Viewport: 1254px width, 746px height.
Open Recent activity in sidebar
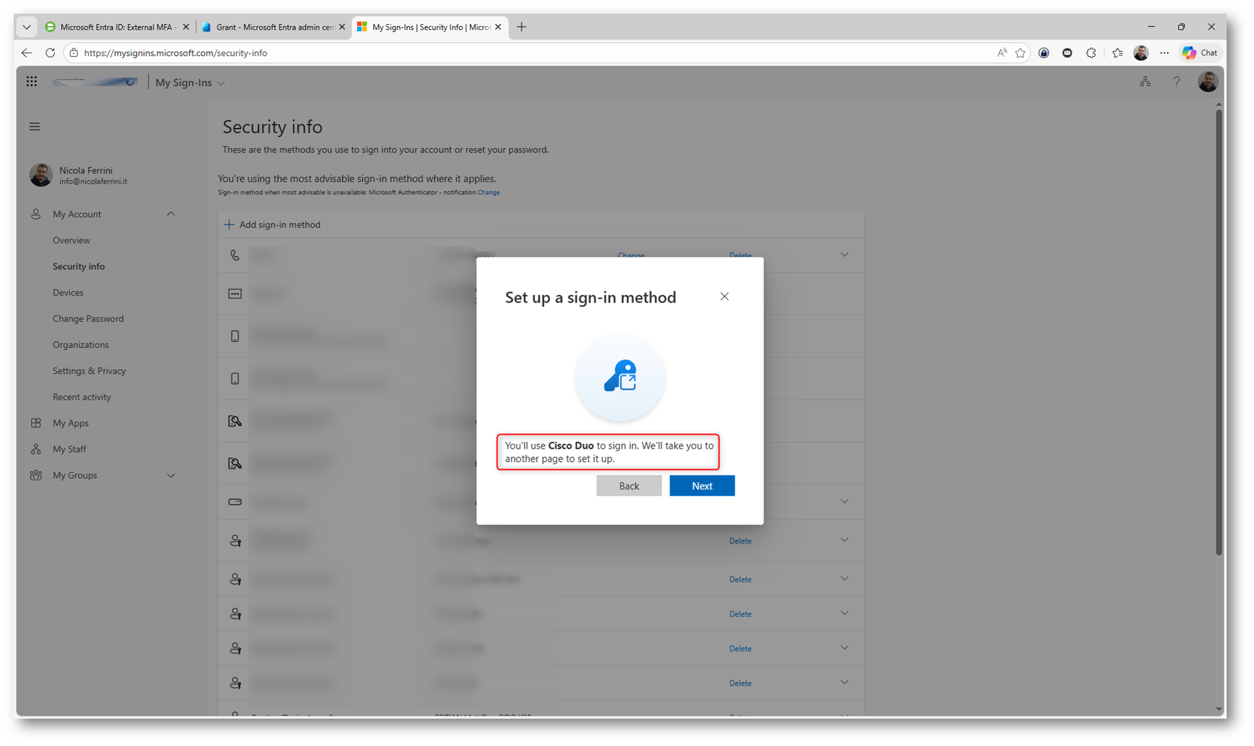pos(82,396)
